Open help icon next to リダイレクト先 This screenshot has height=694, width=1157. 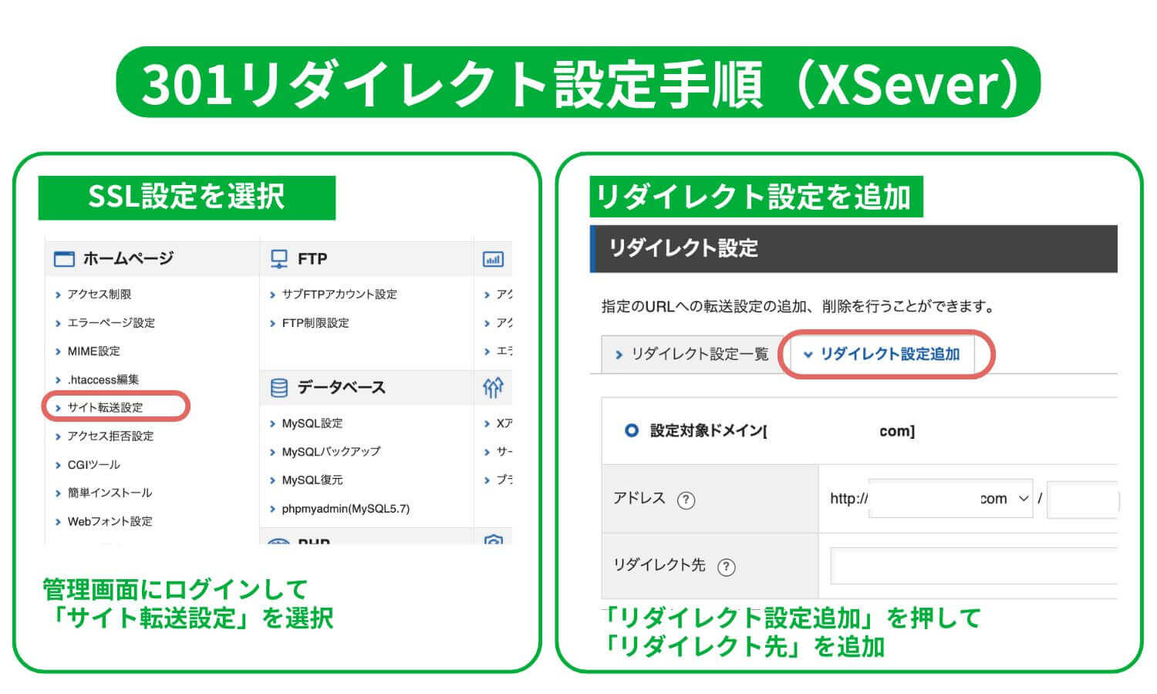coord(727,567)
